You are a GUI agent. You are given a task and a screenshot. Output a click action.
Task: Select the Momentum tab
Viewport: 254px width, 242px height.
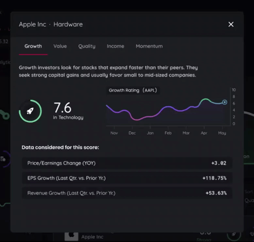coord(149,46)
